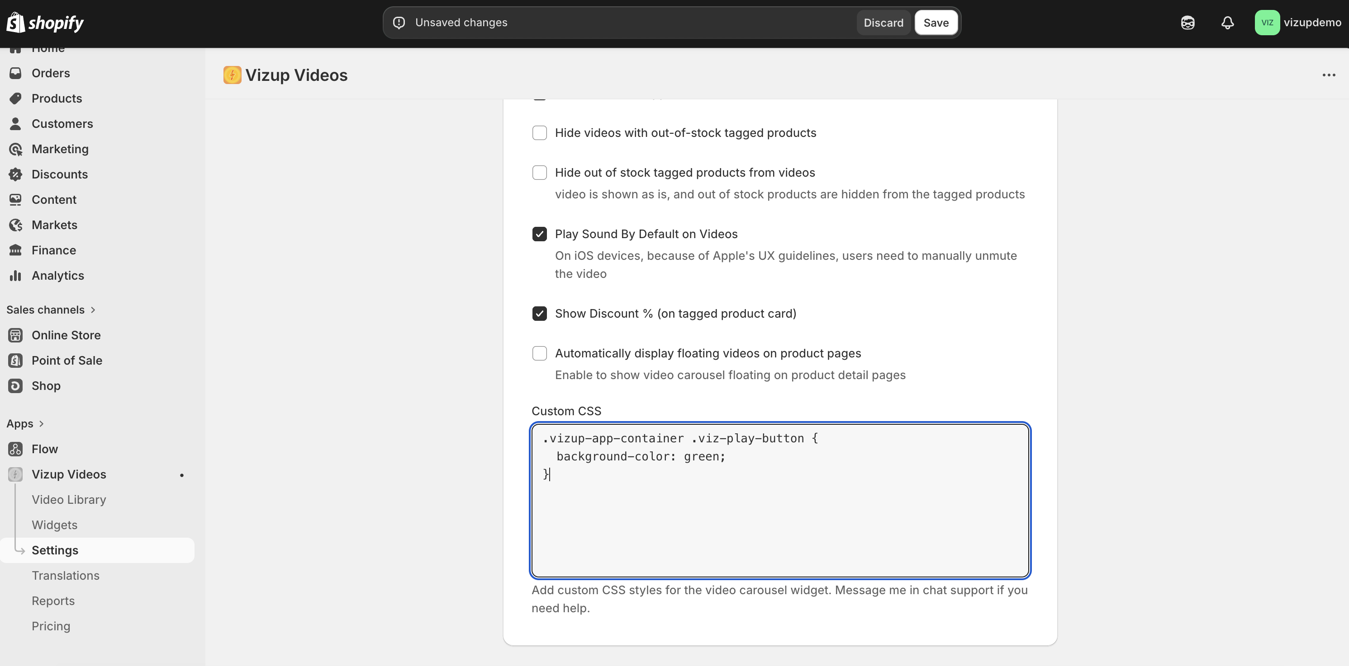
Task: Open the Shopify home logo
Action: point(46,23)
